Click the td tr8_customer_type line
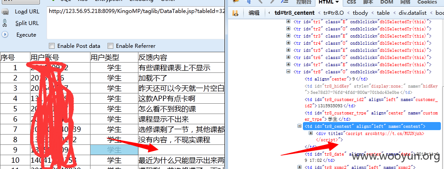This screenshot has width=444, height=169. point(371,116)
